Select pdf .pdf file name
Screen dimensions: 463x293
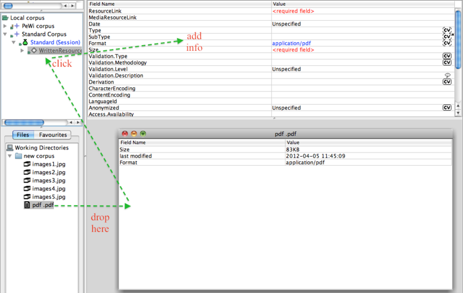43,205
